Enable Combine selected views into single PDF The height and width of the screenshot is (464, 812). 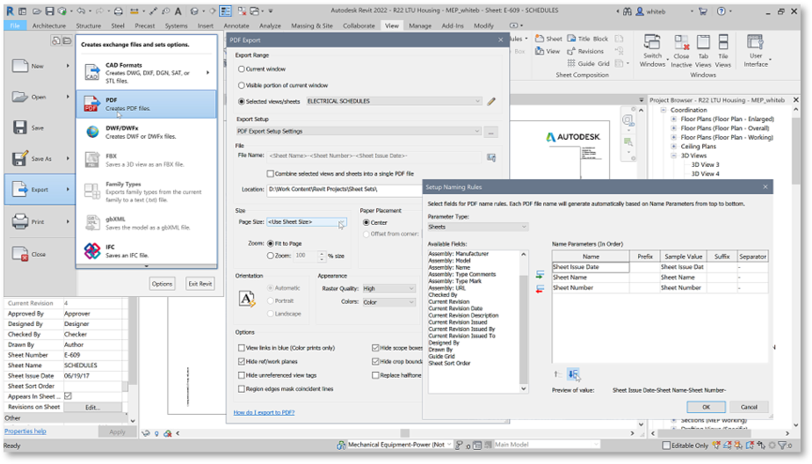(271, 174)
